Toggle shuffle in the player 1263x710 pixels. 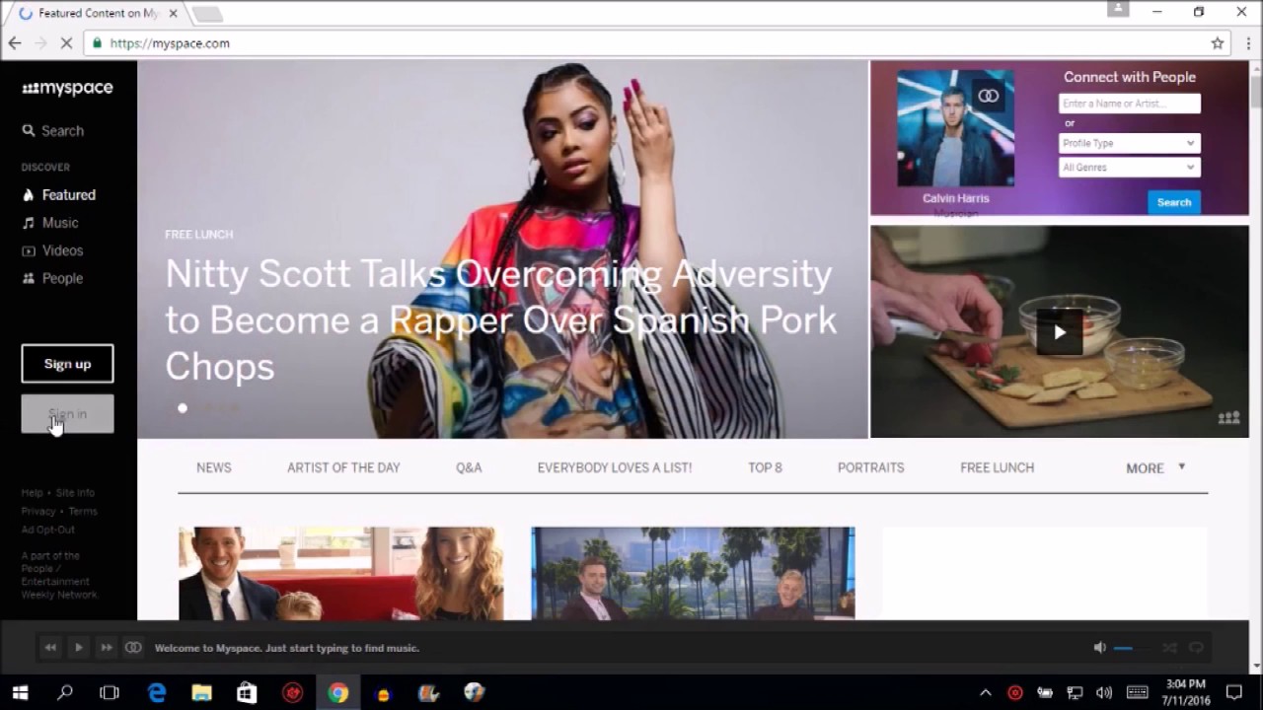click(x=1169, y=648)
